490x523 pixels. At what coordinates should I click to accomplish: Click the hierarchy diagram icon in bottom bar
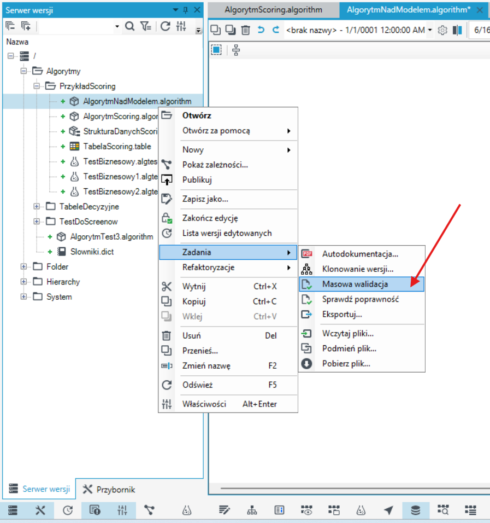point(252,510)
